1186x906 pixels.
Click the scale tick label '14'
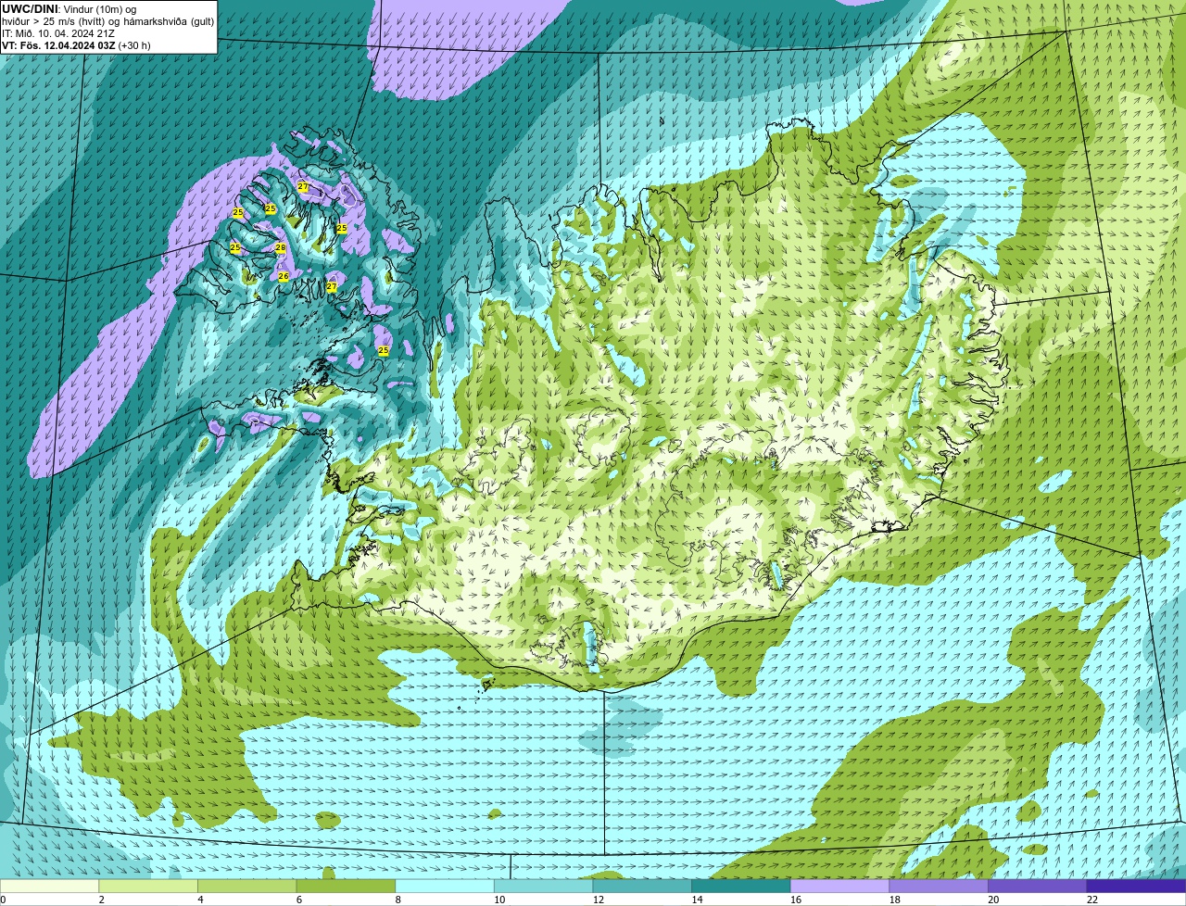(x=698, y=900)
